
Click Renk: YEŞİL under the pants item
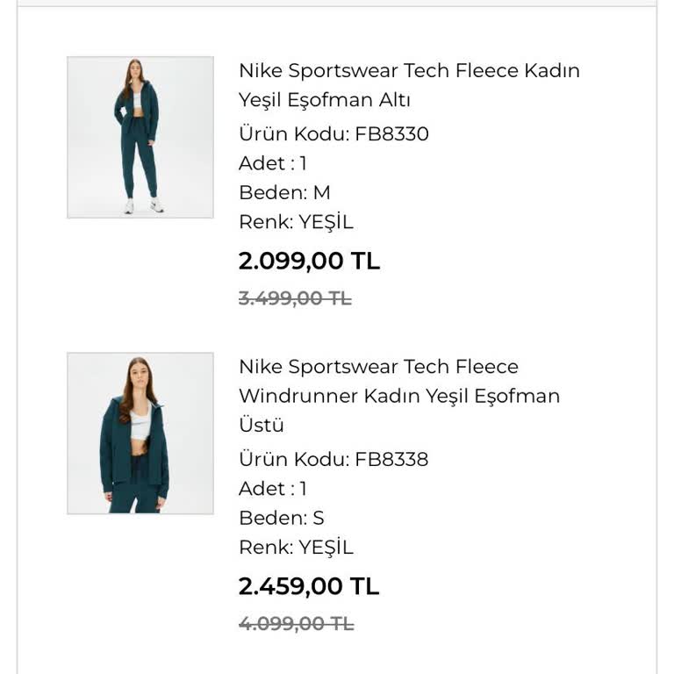point(296,222)
